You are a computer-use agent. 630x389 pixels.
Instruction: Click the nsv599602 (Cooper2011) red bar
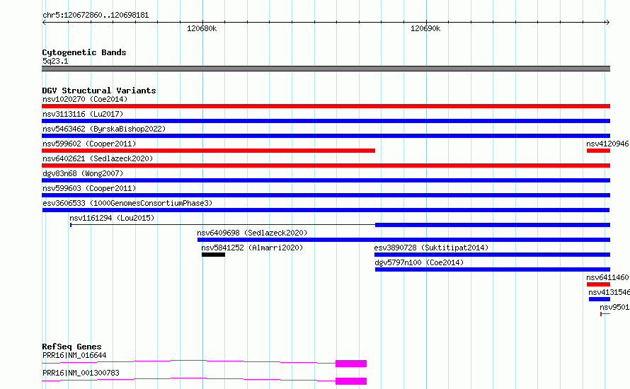pos(209,151)
